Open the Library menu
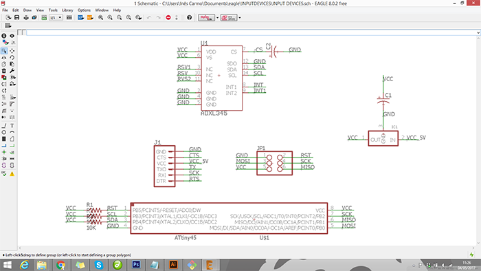481x271 pixels. [x=67, y=10]
